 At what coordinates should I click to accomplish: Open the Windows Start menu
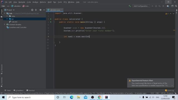(x=3, y=97)
